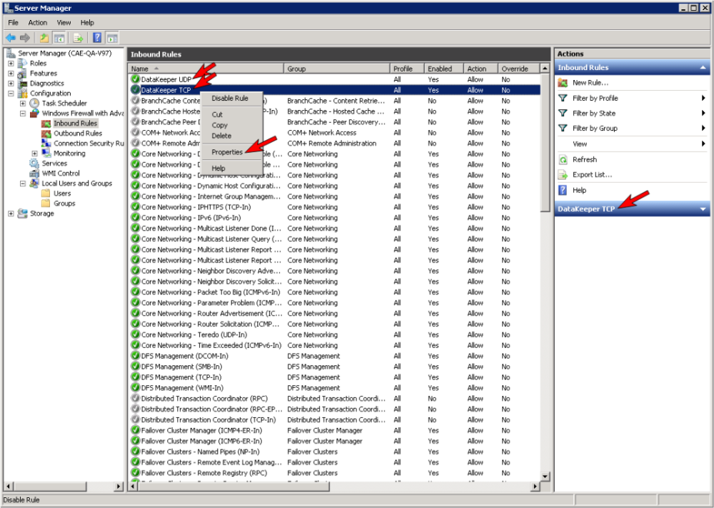Expand the Diagnostics tree node
This screenshot has width=714, height=508.
11,84
